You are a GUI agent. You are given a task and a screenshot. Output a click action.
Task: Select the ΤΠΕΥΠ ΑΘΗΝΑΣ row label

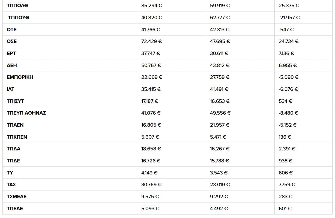tap(26, 113)
